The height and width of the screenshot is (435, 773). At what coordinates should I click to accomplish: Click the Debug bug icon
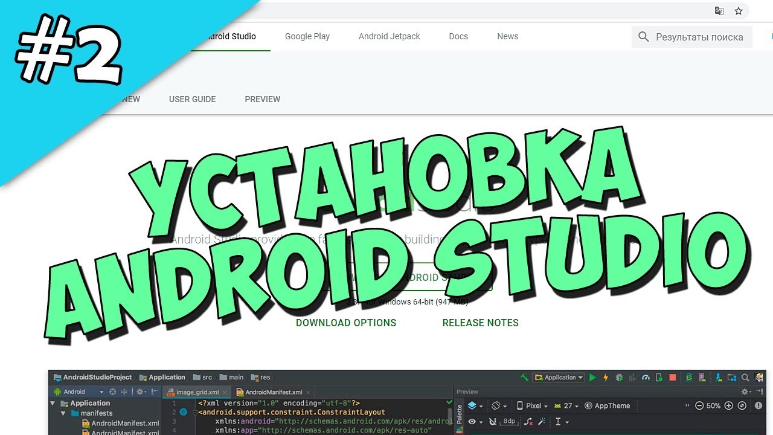point(619,378)
